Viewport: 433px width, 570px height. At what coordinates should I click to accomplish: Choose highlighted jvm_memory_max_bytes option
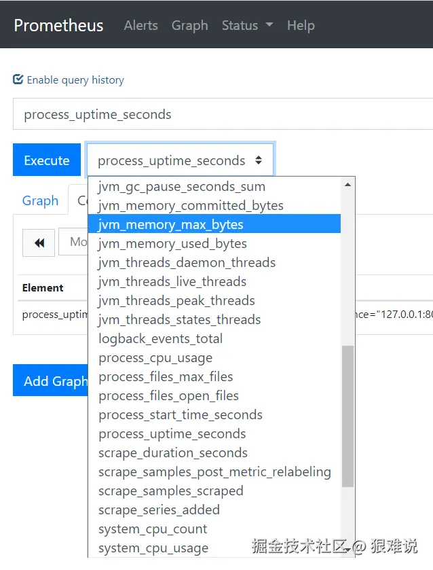(x=214, y=224)
